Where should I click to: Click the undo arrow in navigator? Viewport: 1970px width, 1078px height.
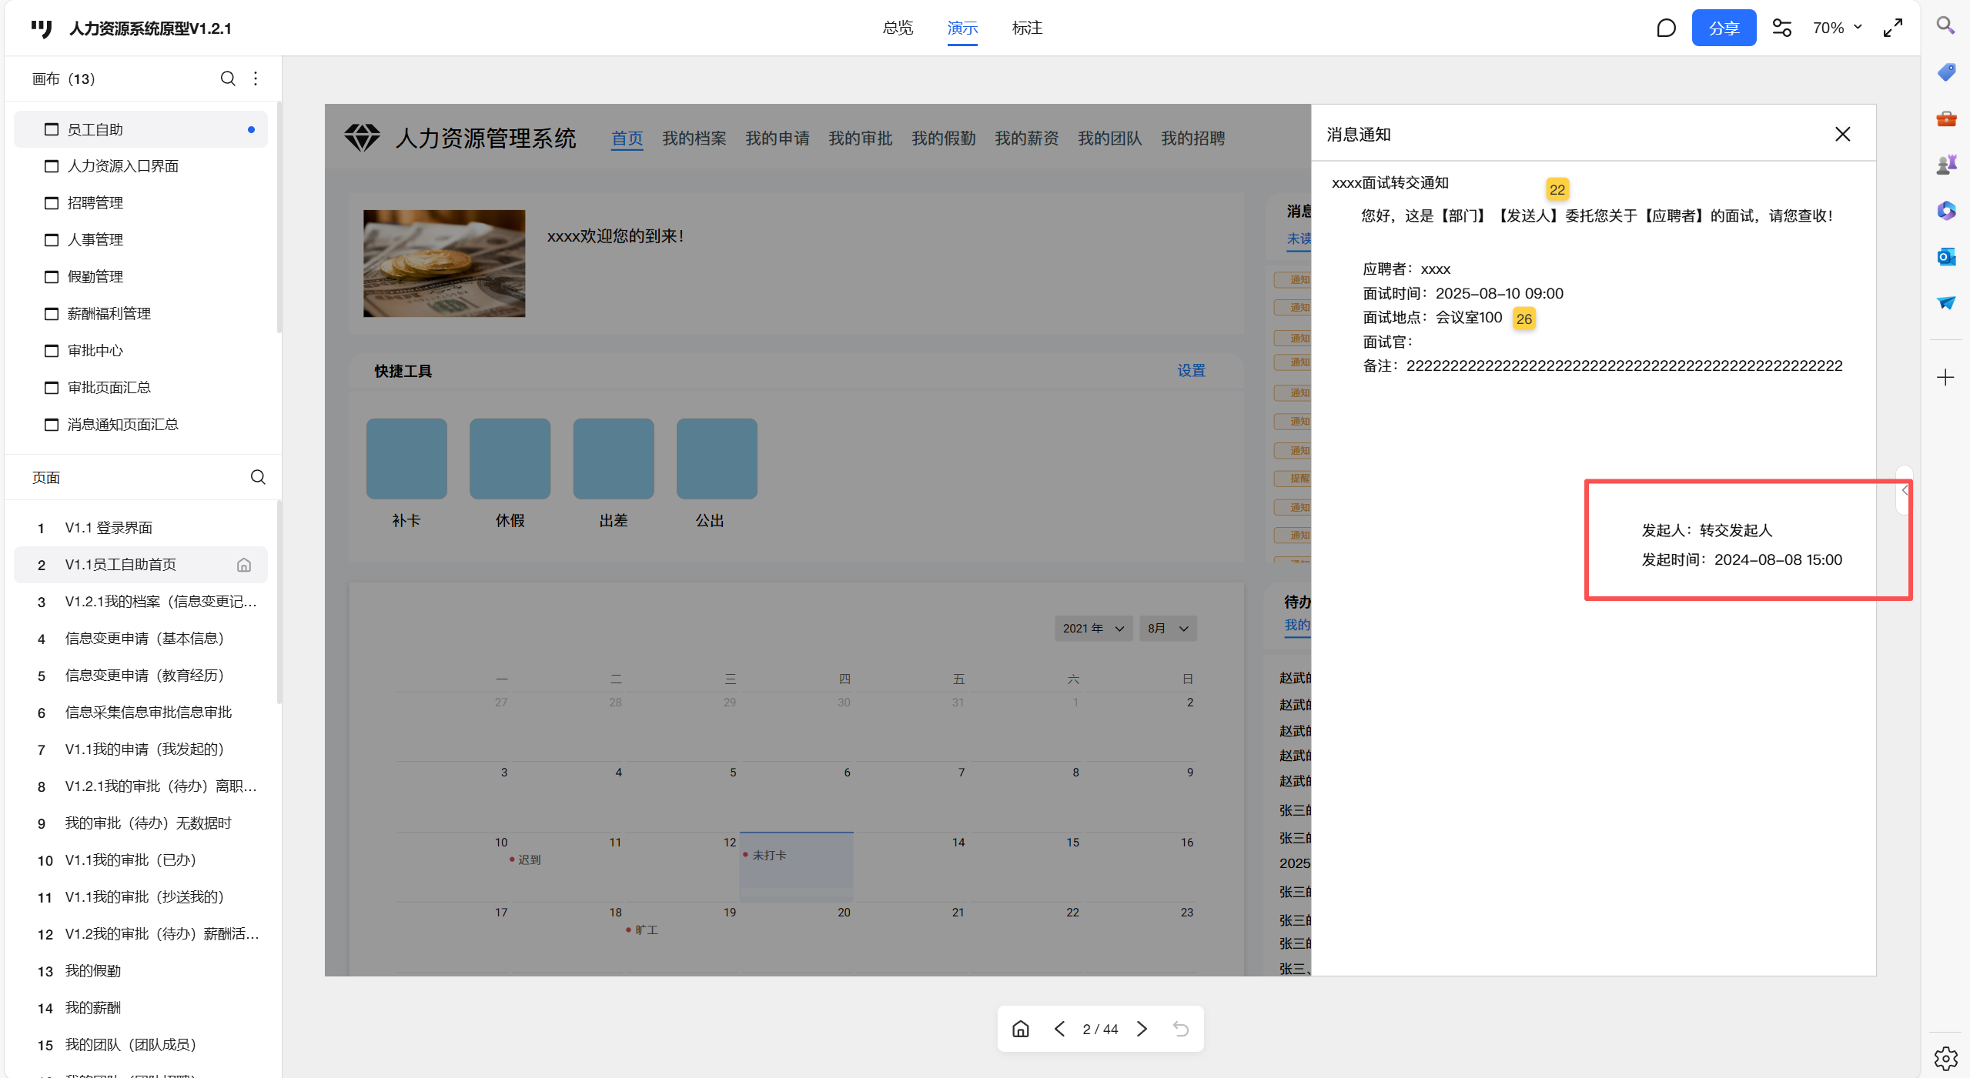click(x=1181, y=1029)
